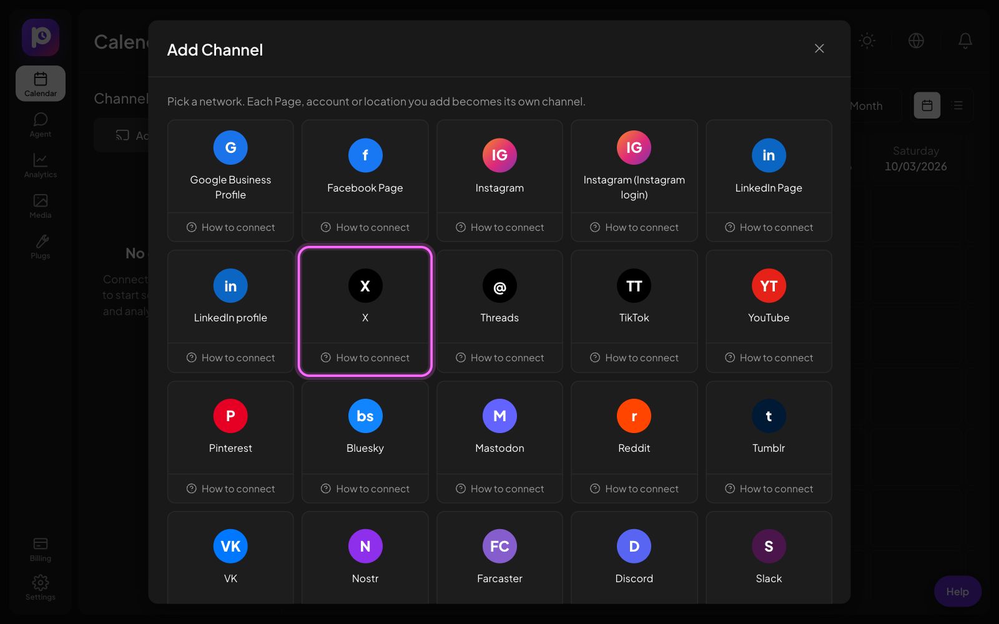The height and width of the screenshot is (624, 999).
Task: Open How to connect for Mastodon
Action: [499, 489]
